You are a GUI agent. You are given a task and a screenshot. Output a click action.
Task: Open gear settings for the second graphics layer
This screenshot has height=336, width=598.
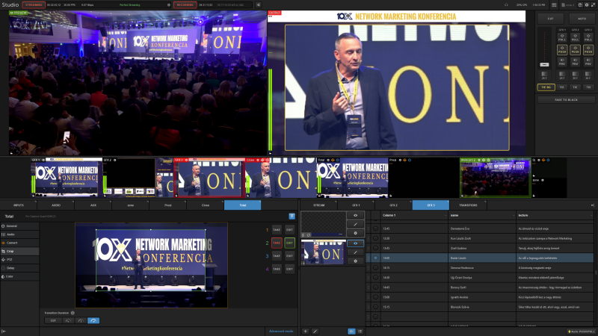(355, 261)
